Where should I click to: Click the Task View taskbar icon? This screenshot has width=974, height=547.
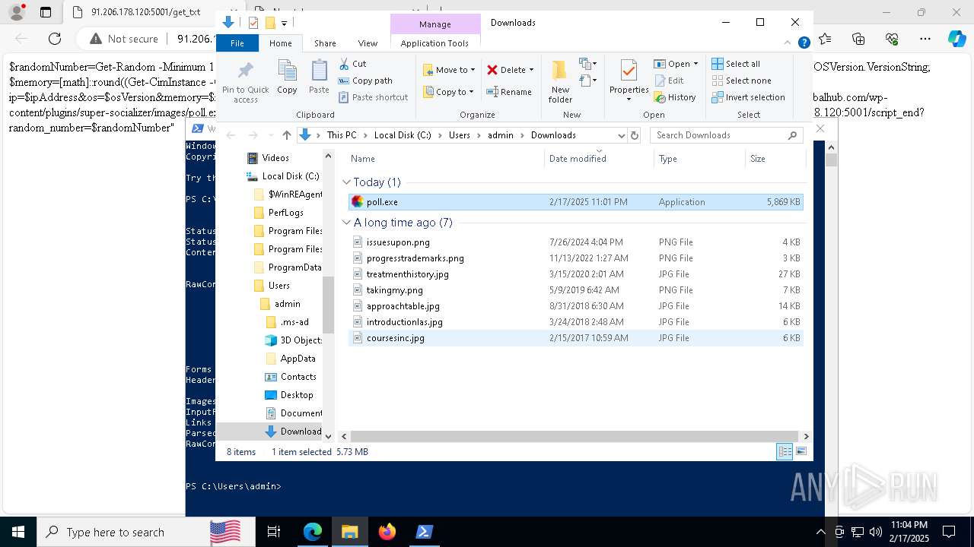pyautogui.click(x=274, y=532)
